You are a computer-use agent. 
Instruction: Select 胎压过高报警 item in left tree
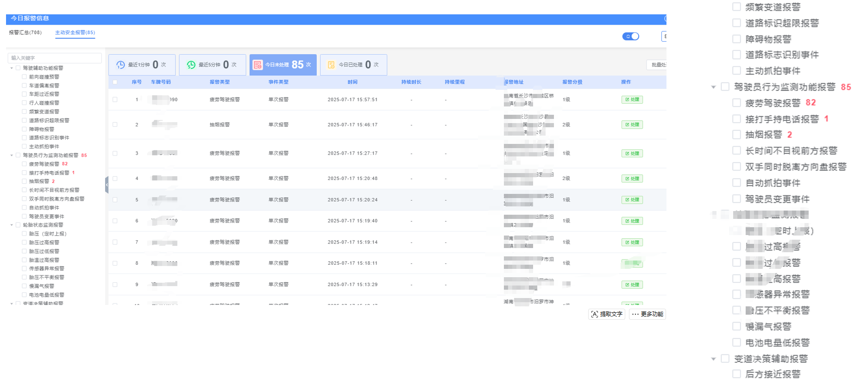point(44,242)
